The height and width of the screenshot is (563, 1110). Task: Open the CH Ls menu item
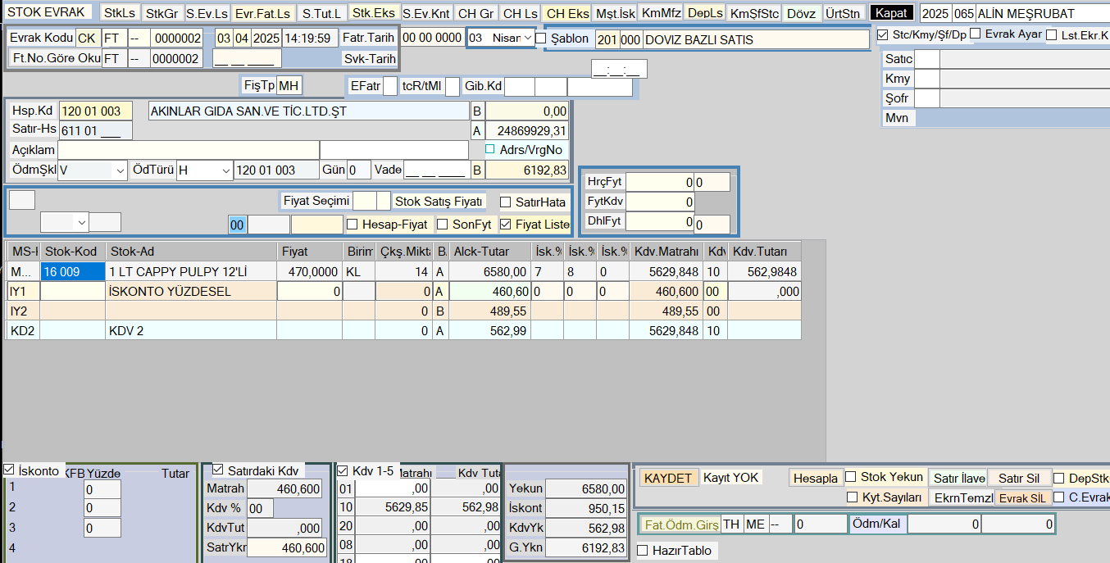coord(520,13)
